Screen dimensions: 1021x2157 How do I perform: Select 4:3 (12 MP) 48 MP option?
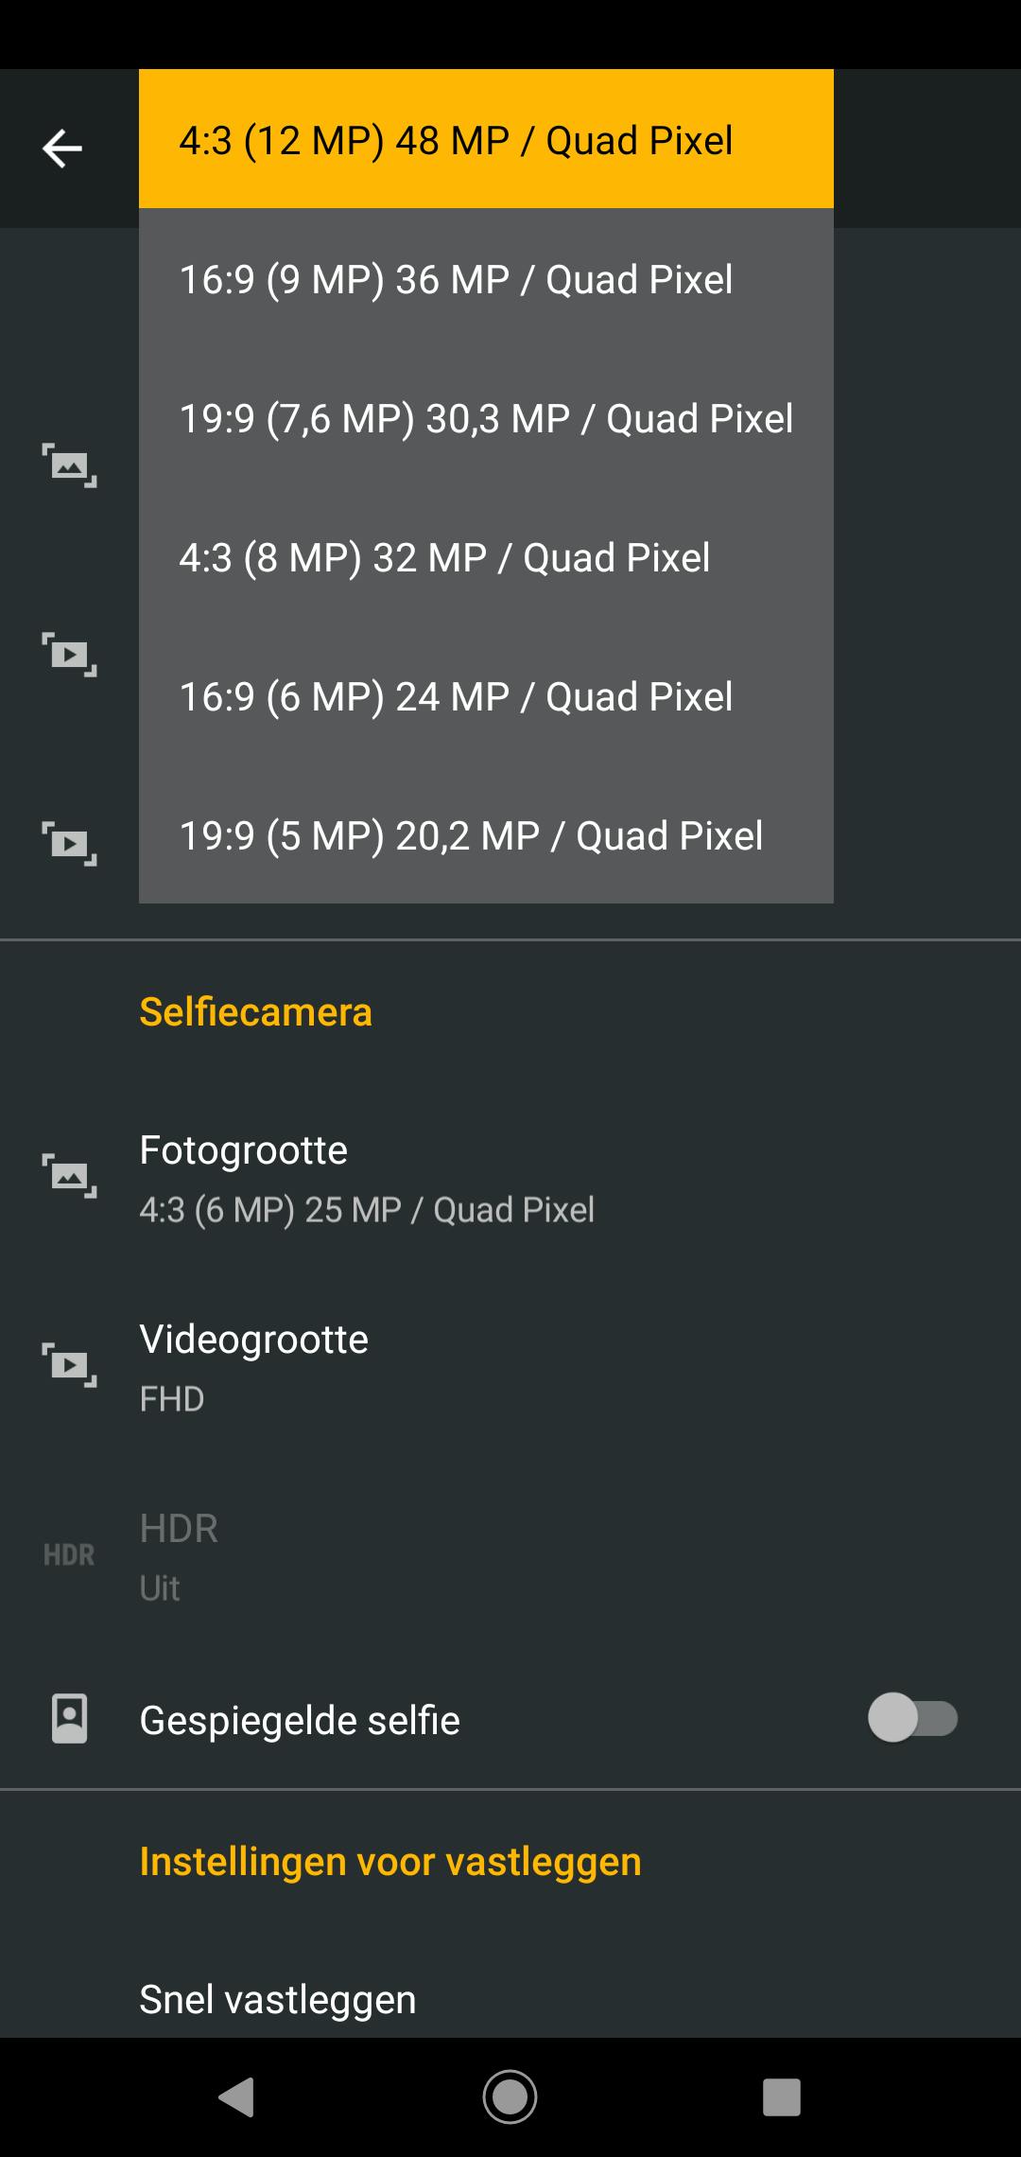pos(486,140)
